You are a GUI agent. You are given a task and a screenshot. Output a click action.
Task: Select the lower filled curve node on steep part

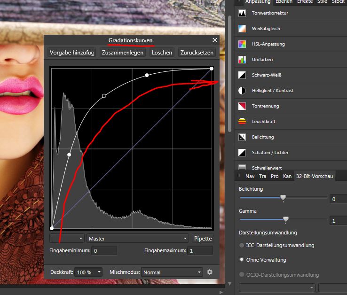coord(69,155)
